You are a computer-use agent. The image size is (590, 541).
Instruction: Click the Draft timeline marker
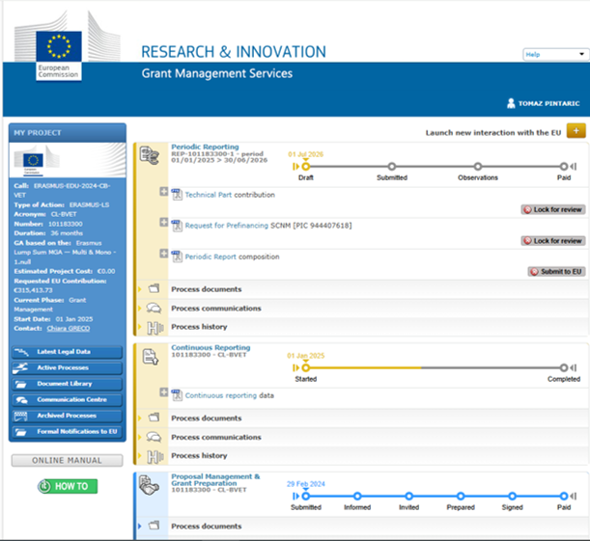click(306, 167)
